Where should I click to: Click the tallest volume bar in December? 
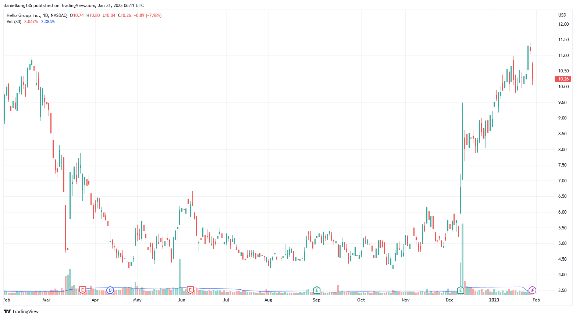point(462,257)
